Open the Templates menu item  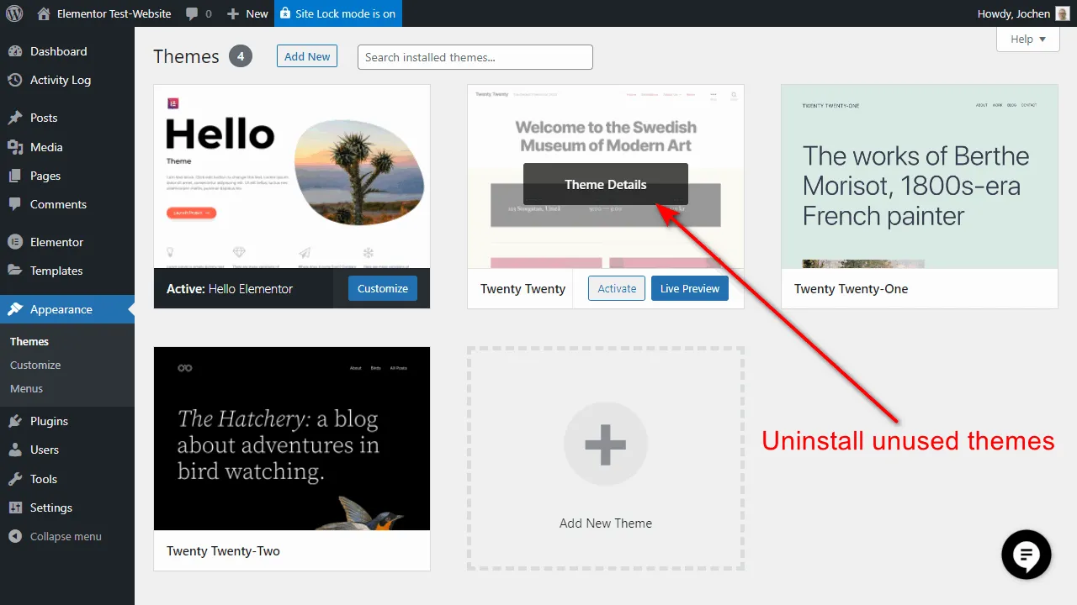tap(67, 271)
